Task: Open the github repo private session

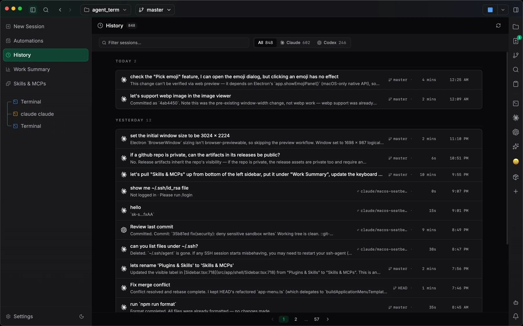Action: click(299, 158)
